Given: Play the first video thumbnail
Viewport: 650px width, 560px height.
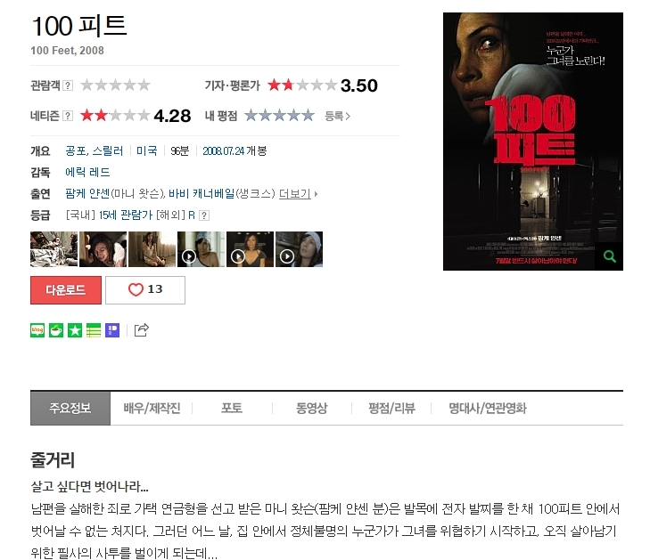Looking at the screenshot, I should [201, 249].
